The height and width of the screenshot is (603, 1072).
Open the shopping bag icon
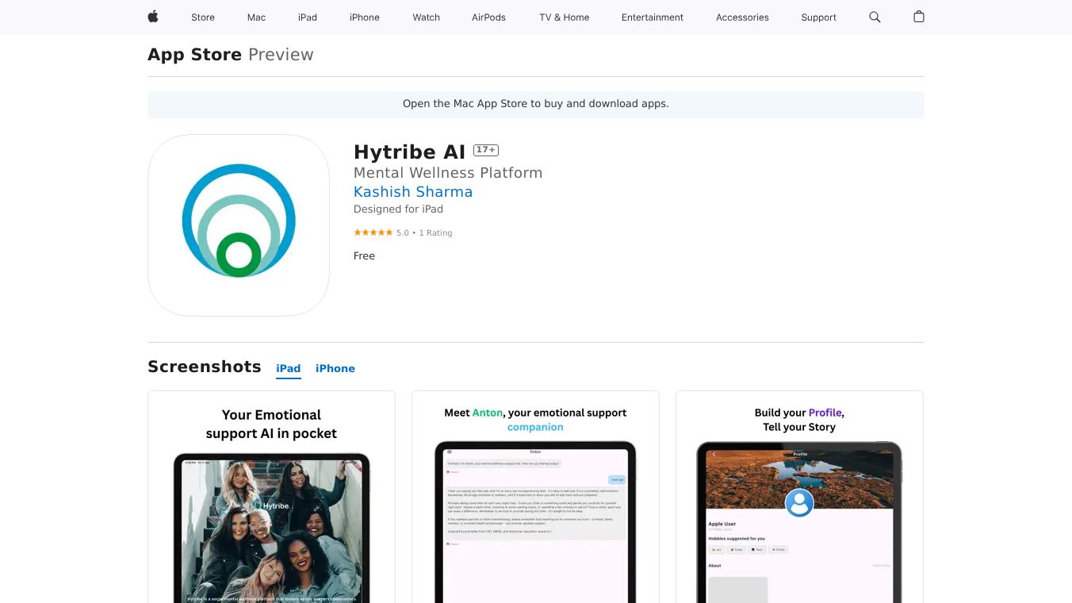pyautogui.click(x=919, y=17)
